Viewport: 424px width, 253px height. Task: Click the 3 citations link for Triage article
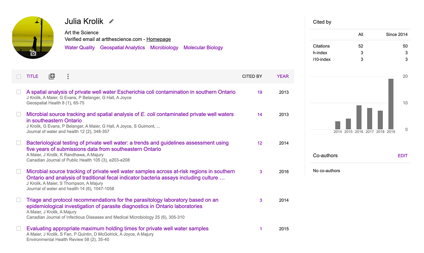point(261,200)
